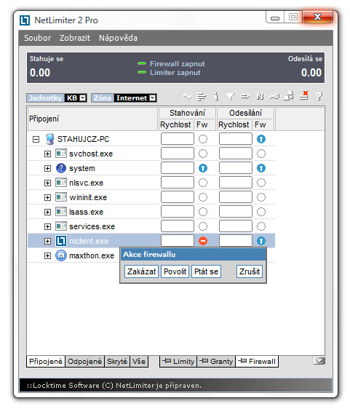Image resolution: width=350 pixels, height=409 pixels.
Task: Toggle upload firewall for STAHUJCZ-PC
Action: [x=261, y=139]
